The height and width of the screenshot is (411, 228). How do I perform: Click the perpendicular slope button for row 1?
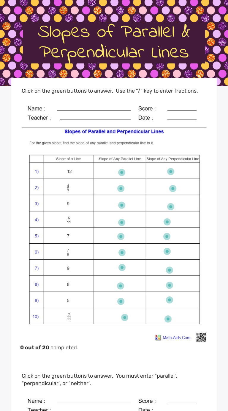click(170, 172)
